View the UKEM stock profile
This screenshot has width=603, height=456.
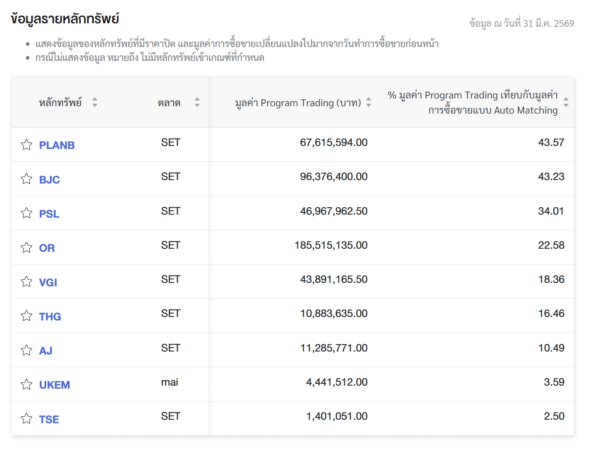point(54,385)
